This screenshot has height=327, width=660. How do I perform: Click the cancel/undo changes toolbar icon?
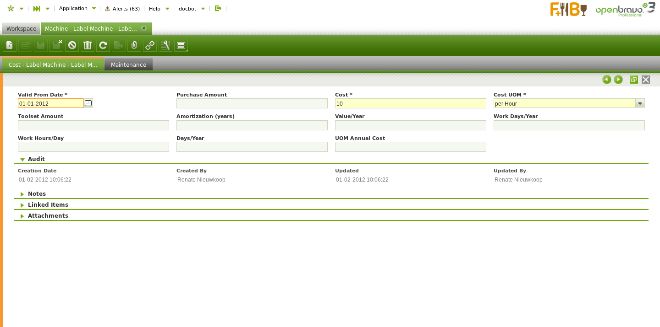(x=72, y=45)
